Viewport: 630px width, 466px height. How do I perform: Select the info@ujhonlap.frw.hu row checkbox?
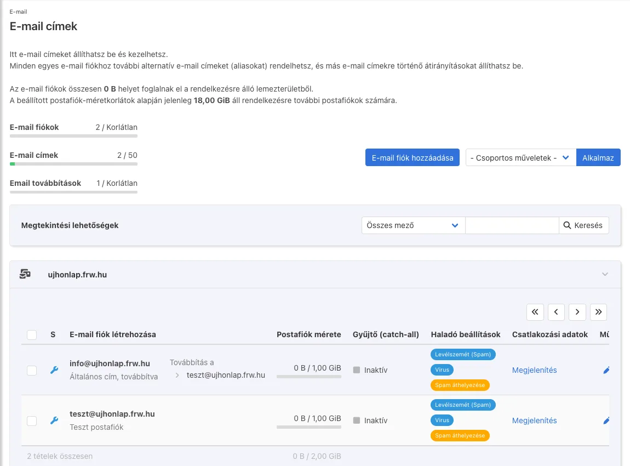pyautogui.click(x=32, y=370)
